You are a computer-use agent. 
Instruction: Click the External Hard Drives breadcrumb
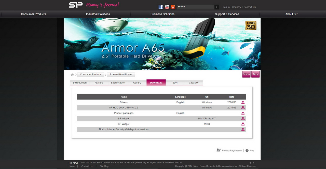pos(121,75)
